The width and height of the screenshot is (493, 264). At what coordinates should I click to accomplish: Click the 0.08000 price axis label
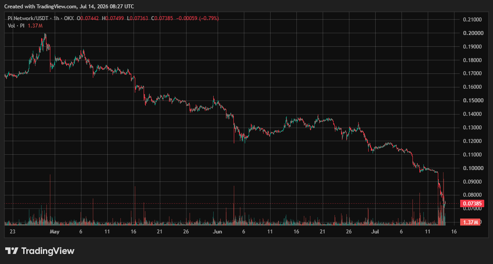[x=472, y=195]
